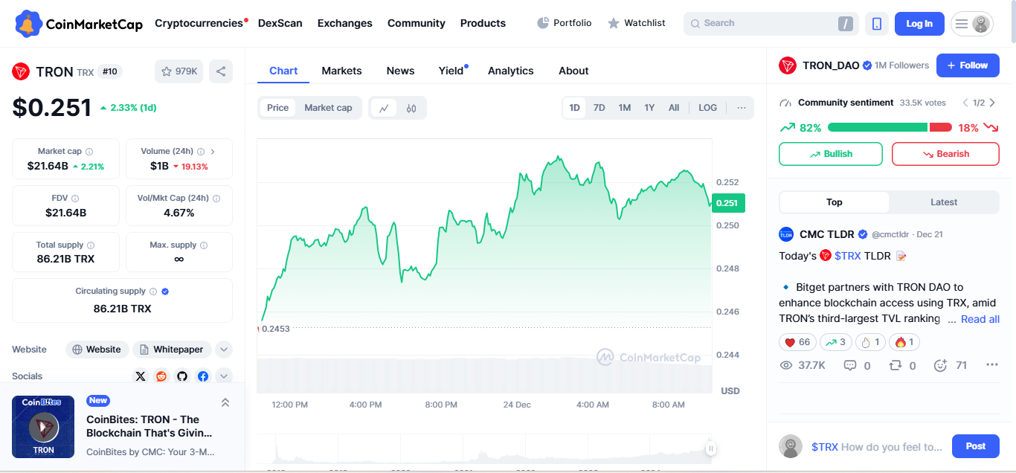This screenshot has height=473, width=1016.
Task: Vote Bearish on TRON sentiment
Action: (945, 154)
